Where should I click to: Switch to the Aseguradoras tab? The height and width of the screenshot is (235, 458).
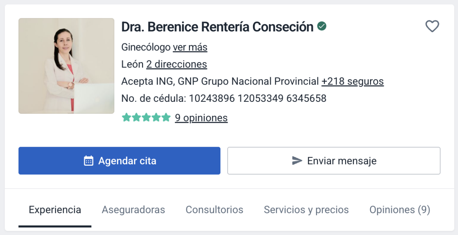click(133, 210)
